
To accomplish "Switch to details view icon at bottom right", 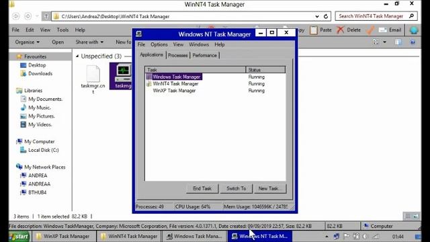I will (x=408, y=216).
